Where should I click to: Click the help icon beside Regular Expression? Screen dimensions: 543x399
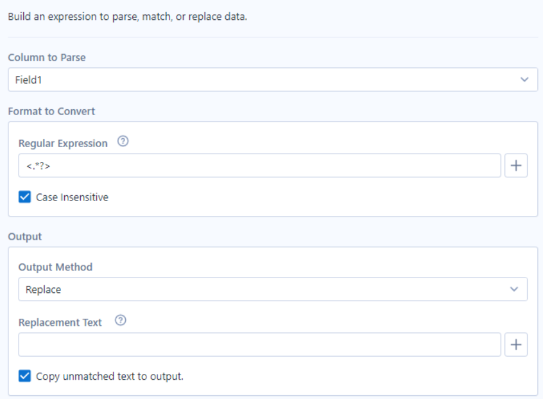[x=123, y=143]
